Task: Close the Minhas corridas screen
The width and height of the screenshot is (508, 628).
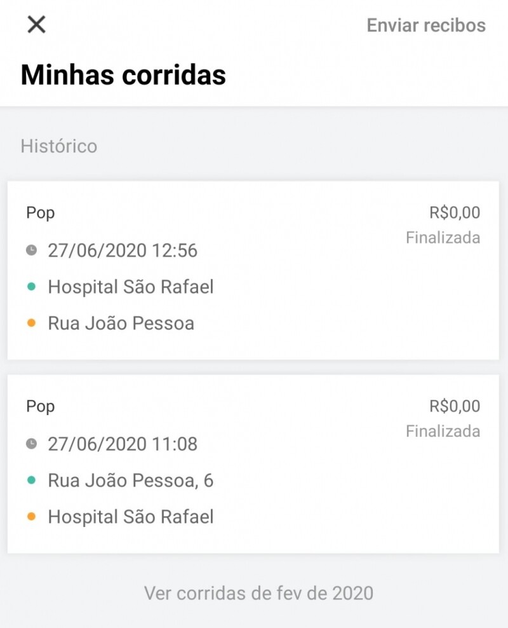Action: [x=36, y=25]
